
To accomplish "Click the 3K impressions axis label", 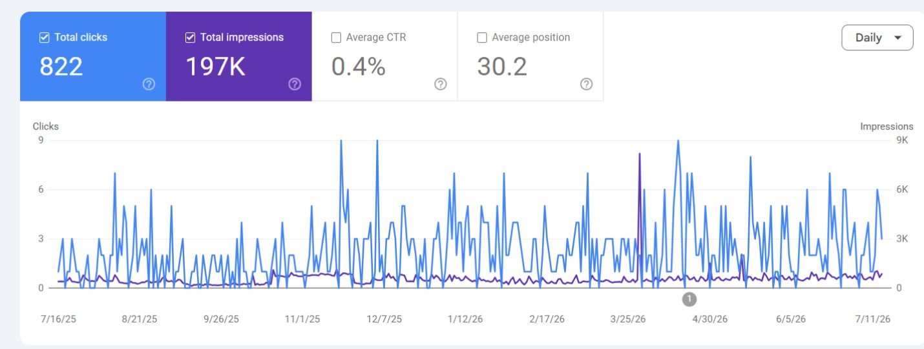I will click(902, 238).
